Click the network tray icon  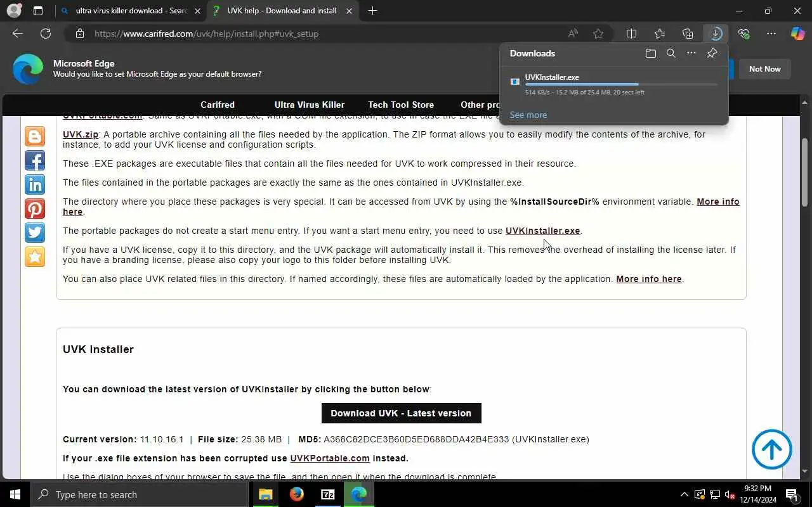[x=714, y=494]
